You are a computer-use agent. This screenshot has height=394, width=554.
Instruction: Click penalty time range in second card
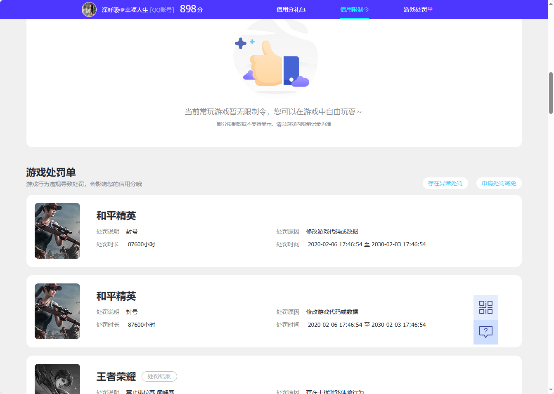[x=367, y=325]
